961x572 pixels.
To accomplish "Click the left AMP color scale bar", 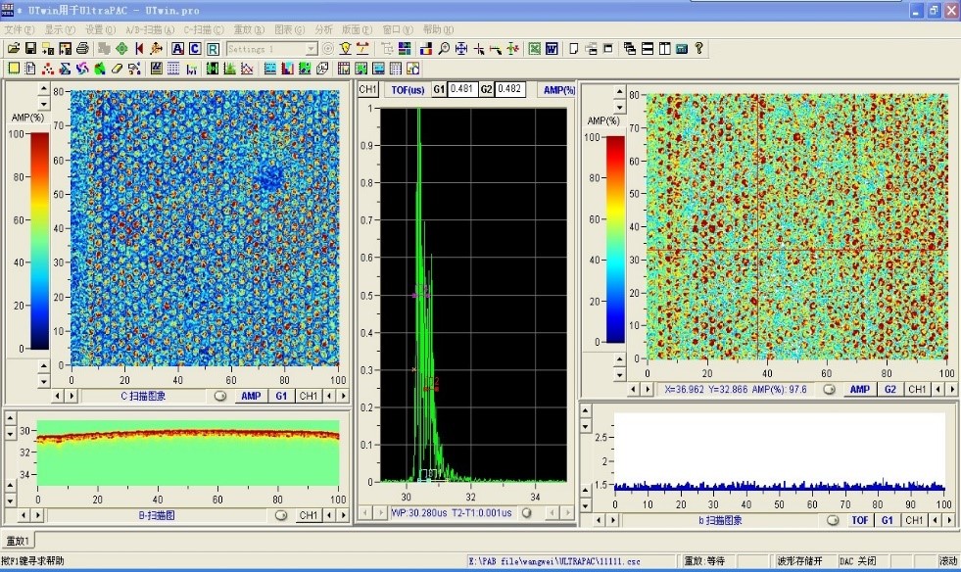I will 38,240.
